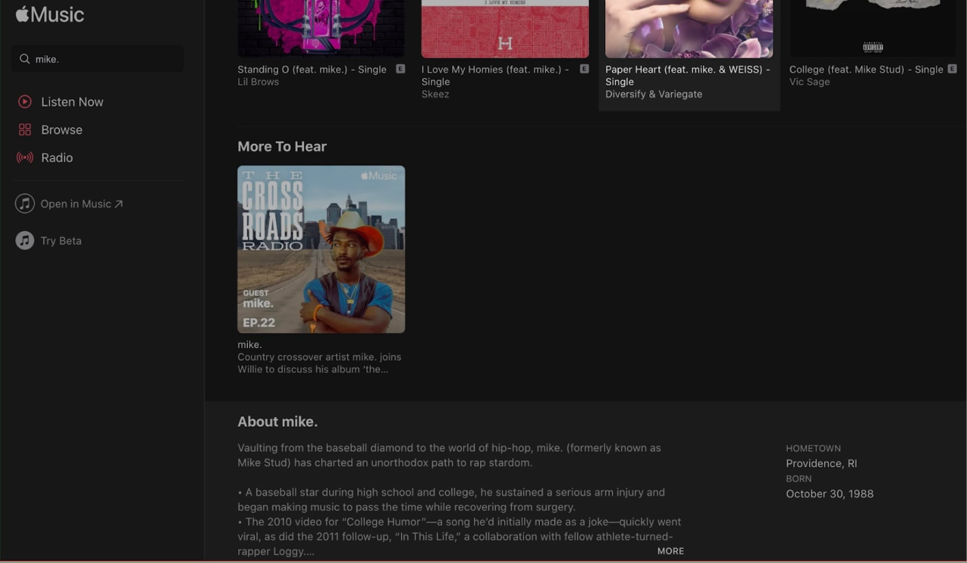This screenshot has width=967, height=563.
Task: Click the Open in Music note icon
Action: (25, 203)
